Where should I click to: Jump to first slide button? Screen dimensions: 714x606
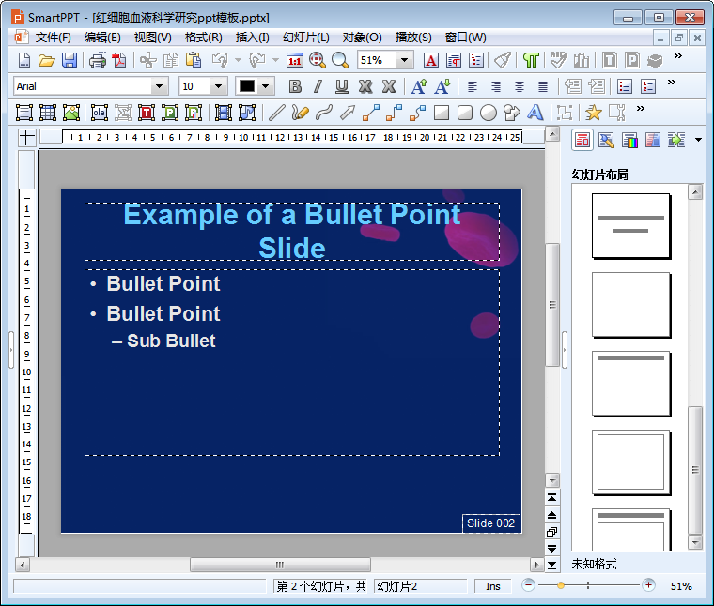tap(551, 498)
